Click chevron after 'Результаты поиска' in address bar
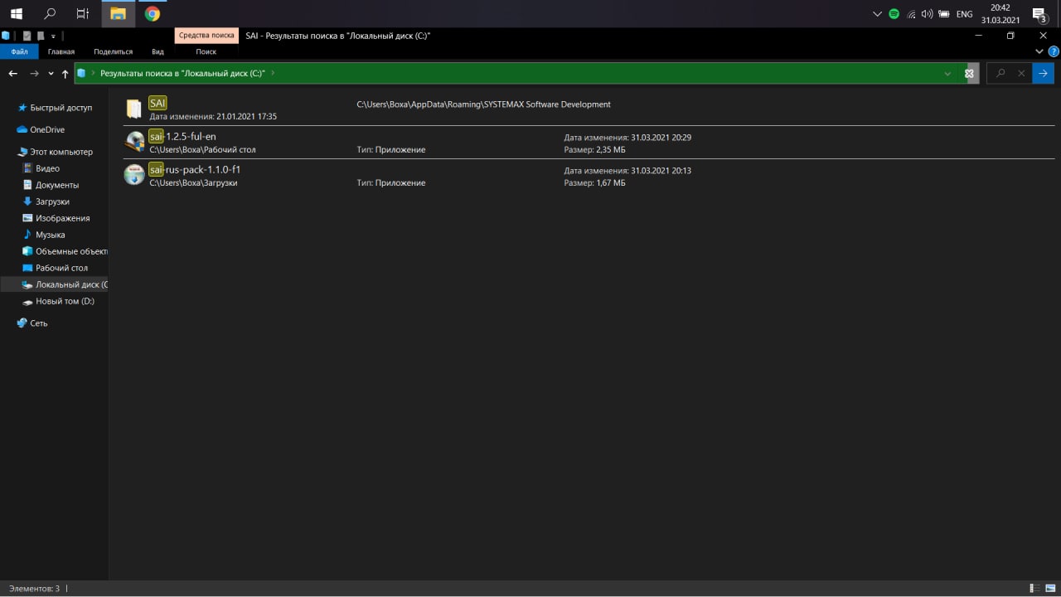1061x597 pixels. (273, 73)
